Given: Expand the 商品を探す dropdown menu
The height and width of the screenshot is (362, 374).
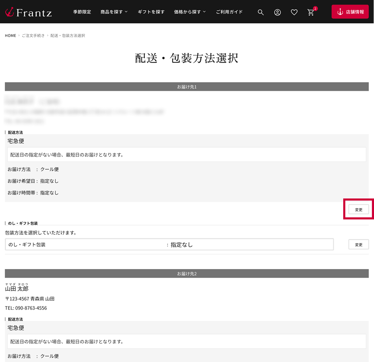Looking at the screenshot, I should coord(114,12).
